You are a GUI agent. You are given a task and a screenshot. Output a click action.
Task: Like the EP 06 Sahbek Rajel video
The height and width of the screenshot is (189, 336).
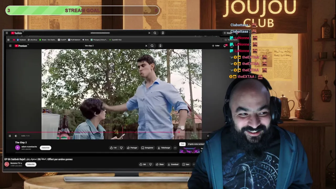[x=143, y=165]
